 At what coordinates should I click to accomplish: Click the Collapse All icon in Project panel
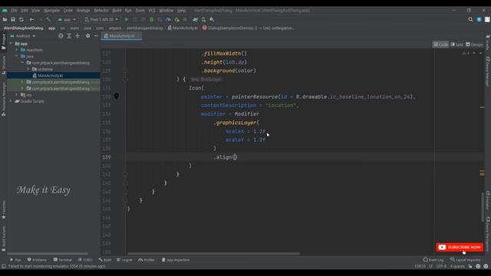point(77,36)
